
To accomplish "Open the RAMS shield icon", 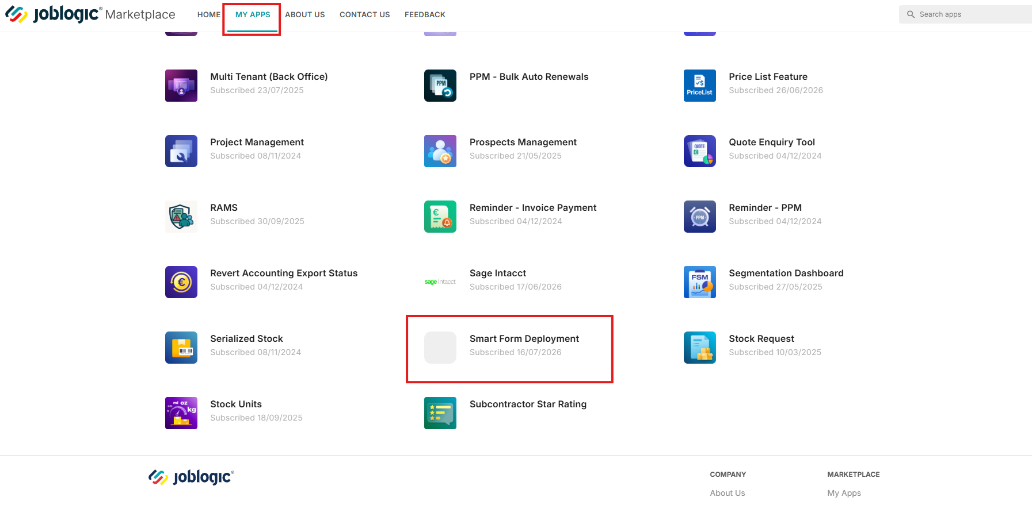I will (x=181, y=217).
